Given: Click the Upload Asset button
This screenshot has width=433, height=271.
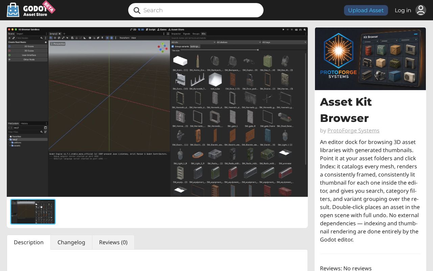Looking at the screenshot, I should click(366, 10).
